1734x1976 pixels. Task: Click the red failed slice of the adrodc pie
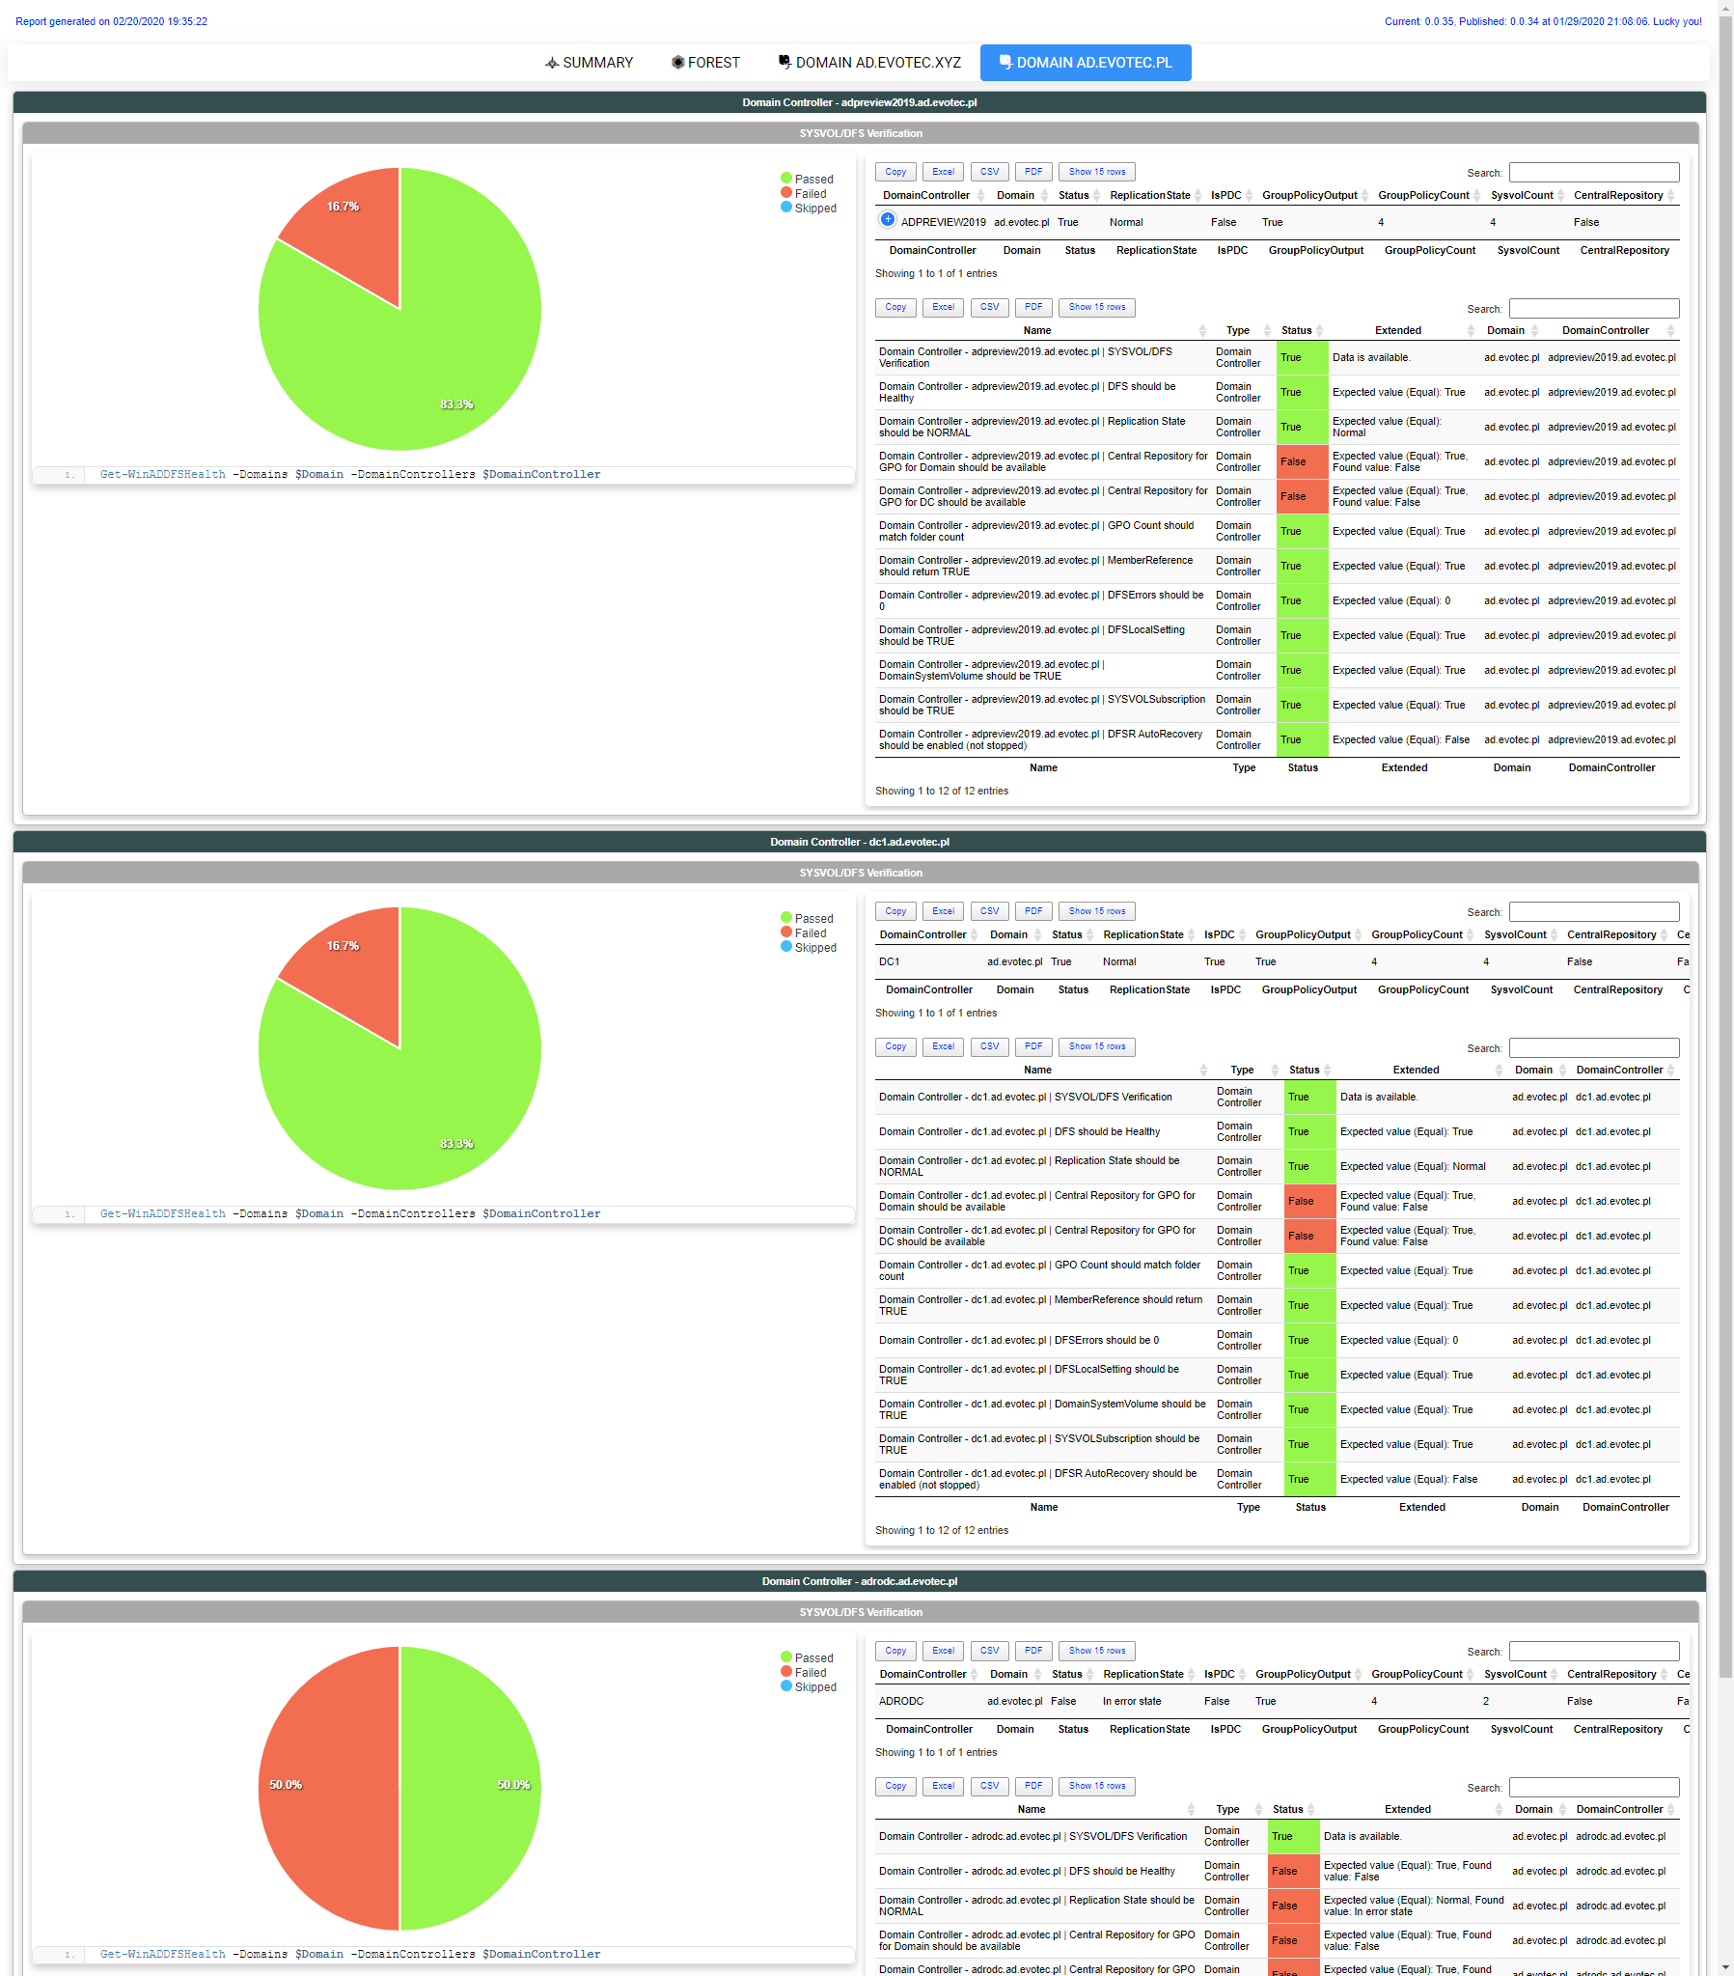click(x=329, y=1789)
